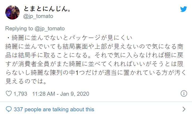The height and width of the screenshot is (116, 192).
Task: Open the author's profile avatar picture
Action: click(x=12, y=12)
